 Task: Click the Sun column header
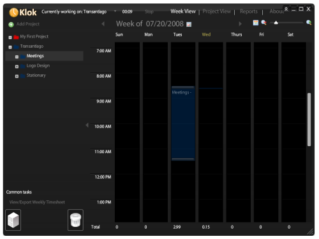[x=119, y=34]
